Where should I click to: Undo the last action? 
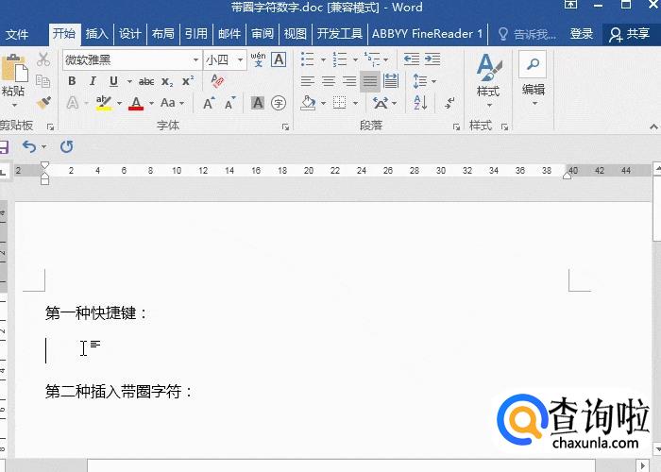pyautogui.click(x=29, y=146)
